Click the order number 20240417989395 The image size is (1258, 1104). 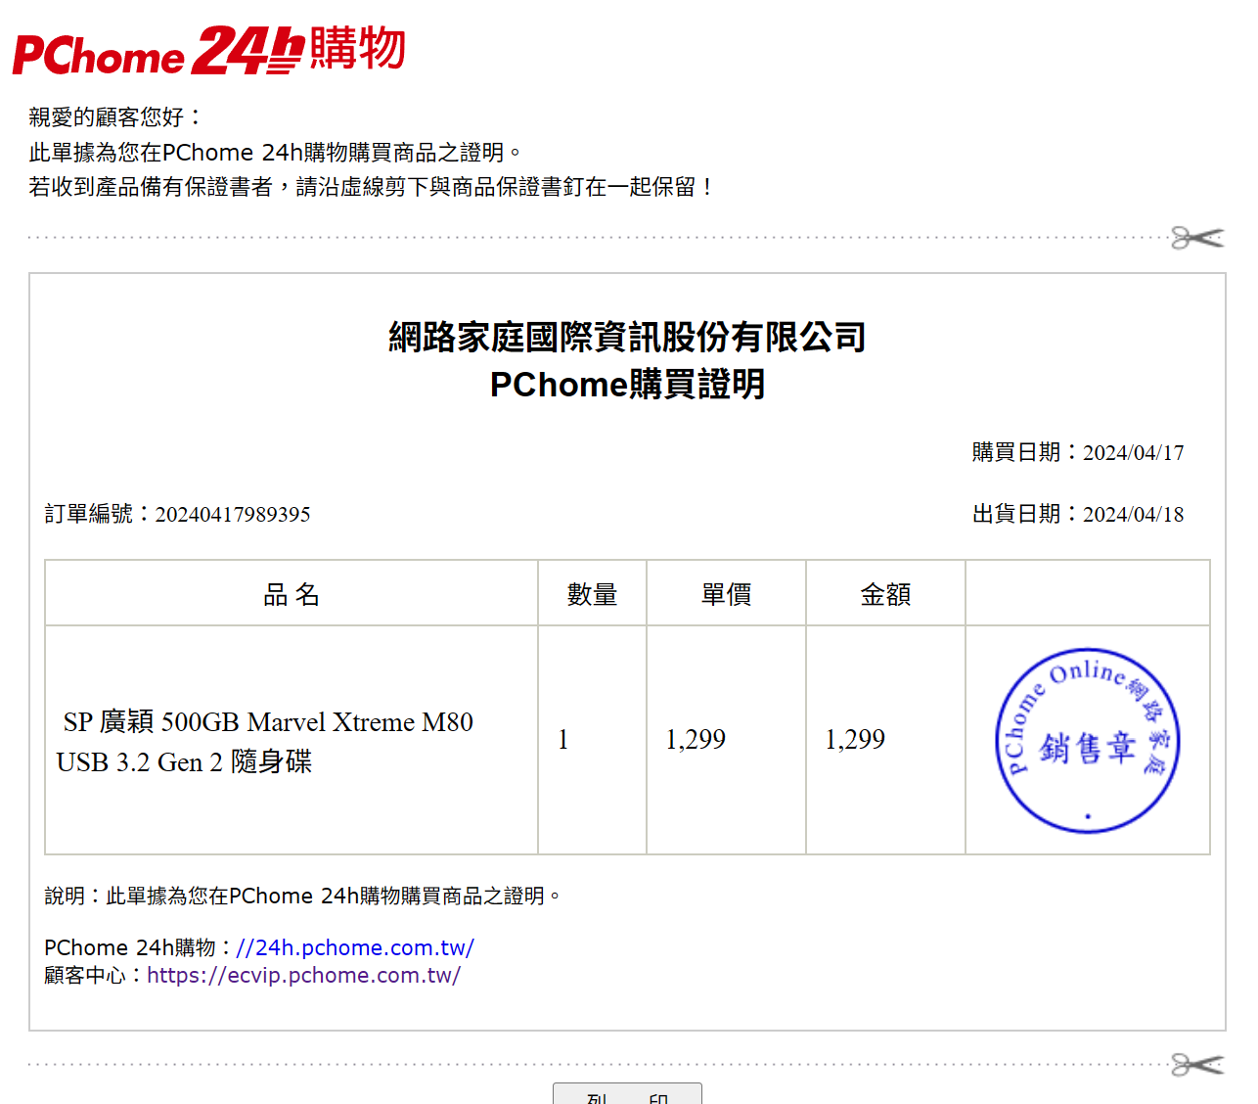click(x=233, y=515)
